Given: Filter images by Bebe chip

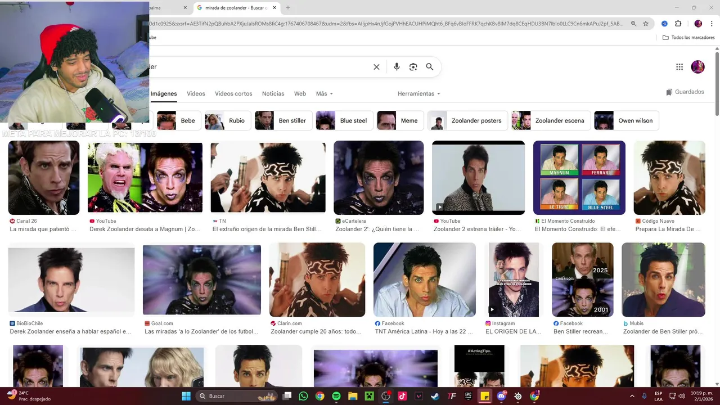Looking at the screenshot, I should (x=178, y=120).
